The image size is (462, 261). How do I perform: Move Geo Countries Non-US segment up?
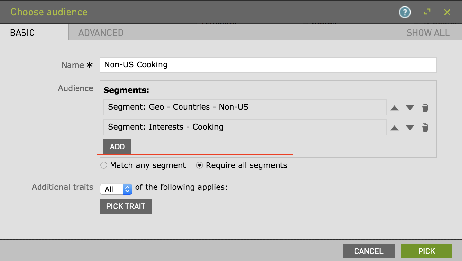[395, 108]
